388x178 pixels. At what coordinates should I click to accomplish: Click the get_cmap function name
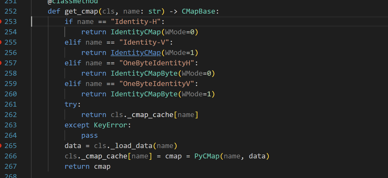(81, 11)
